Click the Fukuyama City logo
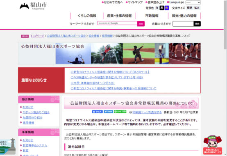The height and width of the screenshot is (156, 227). [x=33, y=6]
